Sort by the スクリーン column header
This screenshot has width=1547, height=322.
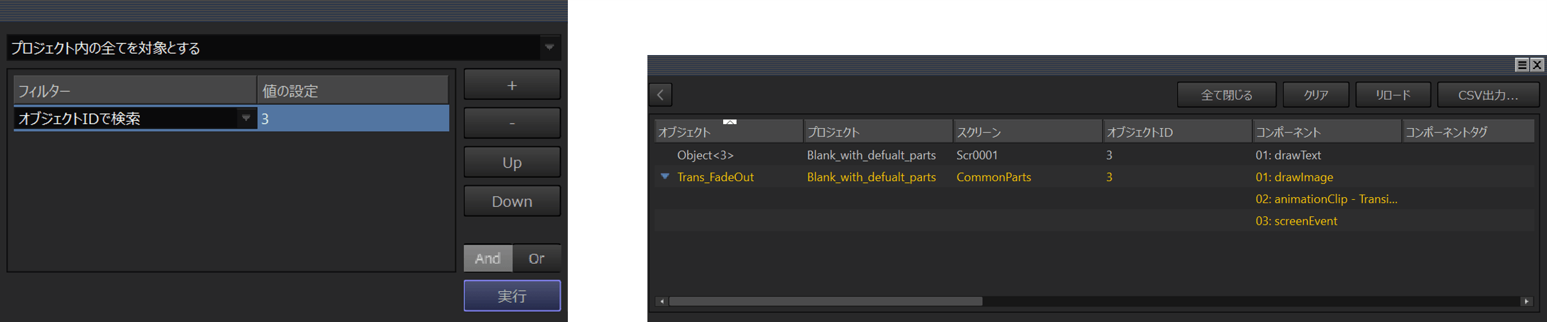[1027, 132]
